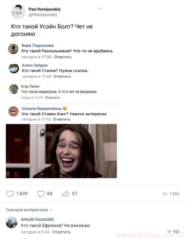The height and width of the screenshot is (239, 186).
Task: Open the @PKorolyovskiy handle link
Action: point(43,15)
